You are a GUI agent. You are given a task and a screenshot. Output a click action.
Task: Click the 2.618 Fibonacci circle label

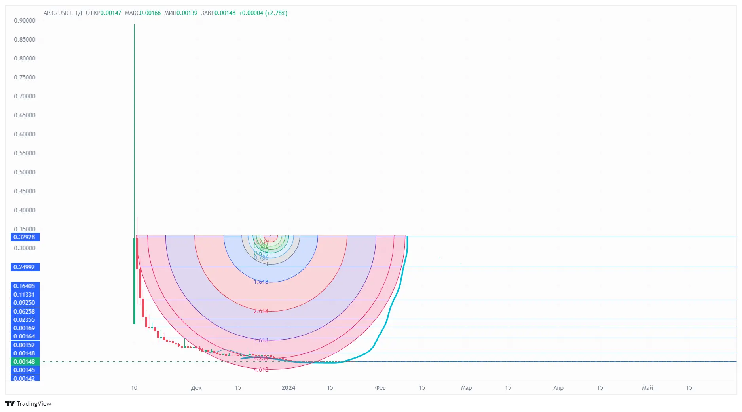point(261,311)
